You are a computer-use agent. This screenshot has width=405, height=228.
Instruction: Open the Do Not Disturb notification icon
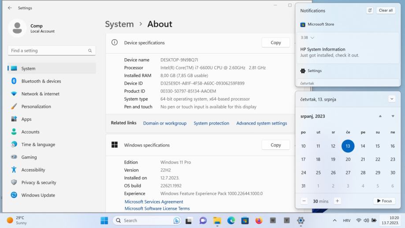tap(369, 11)
